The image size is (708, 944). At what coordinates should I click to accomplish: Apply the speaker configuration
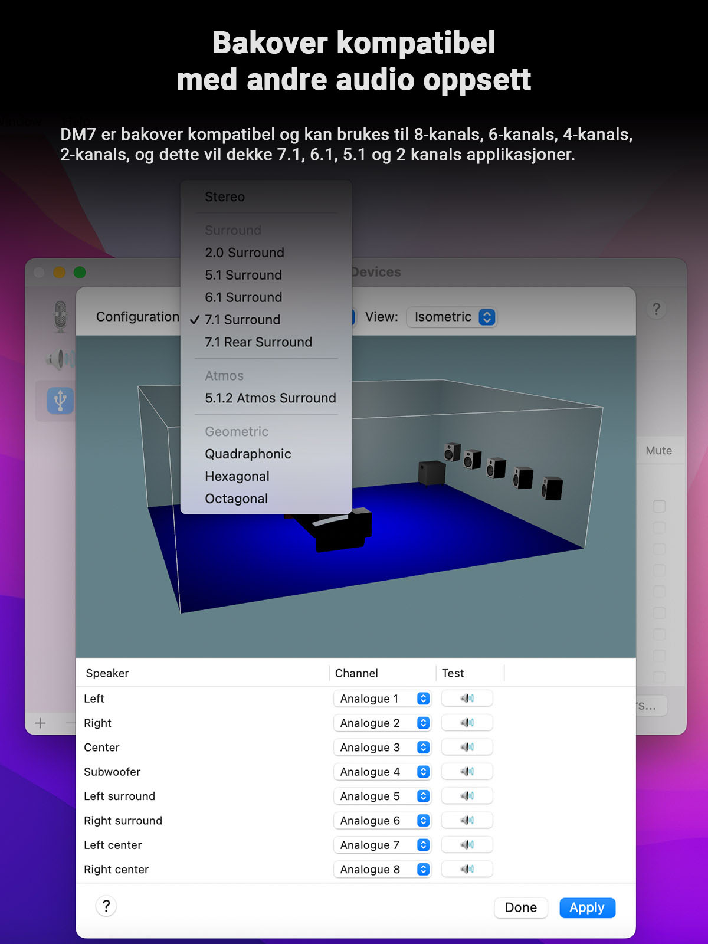coord(587,907)
